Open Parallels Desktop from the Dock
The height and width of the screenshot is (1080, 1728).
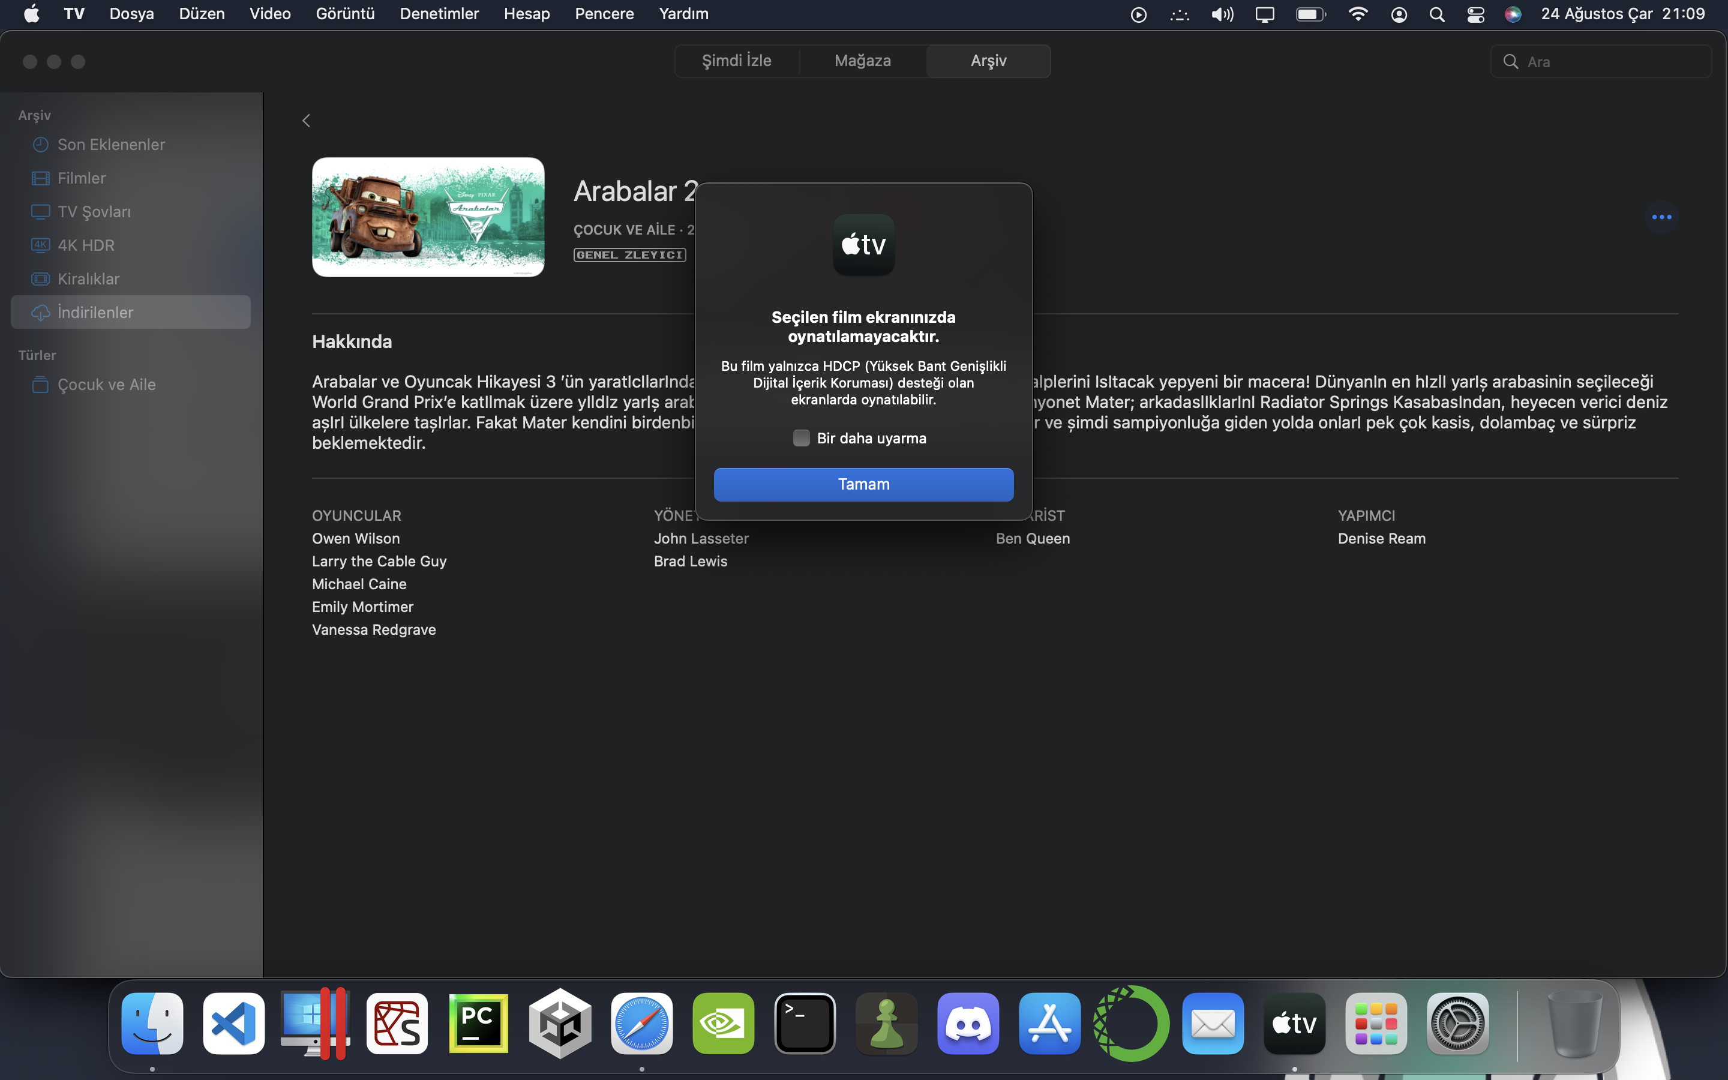point(315,1023)
